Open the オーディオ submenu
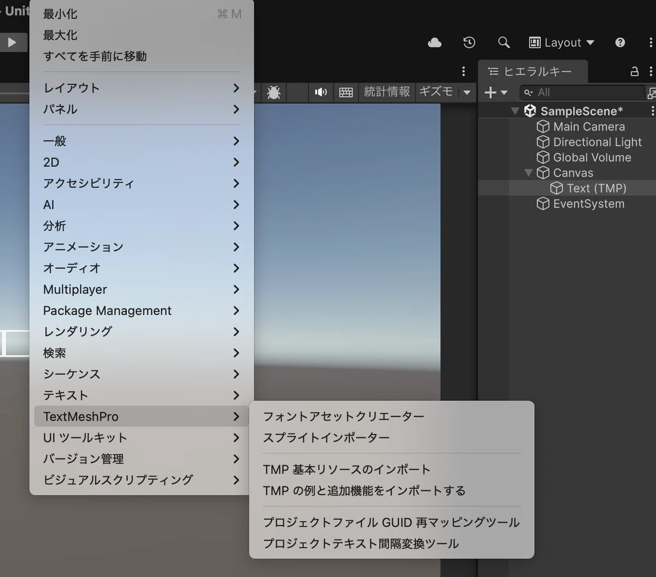656x577 pixels. 142,268
